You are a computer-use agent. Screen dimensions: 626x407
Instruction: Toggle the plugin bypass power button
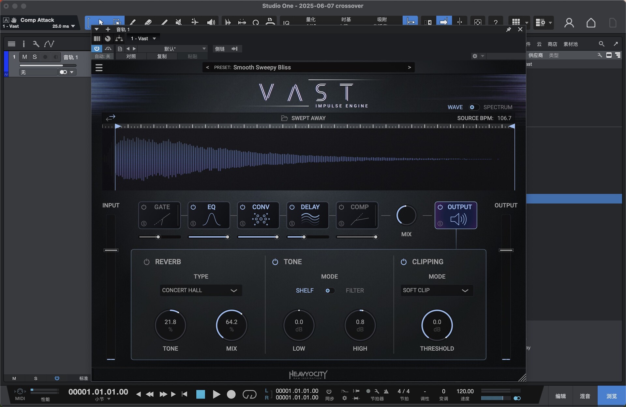click(97, 49)
